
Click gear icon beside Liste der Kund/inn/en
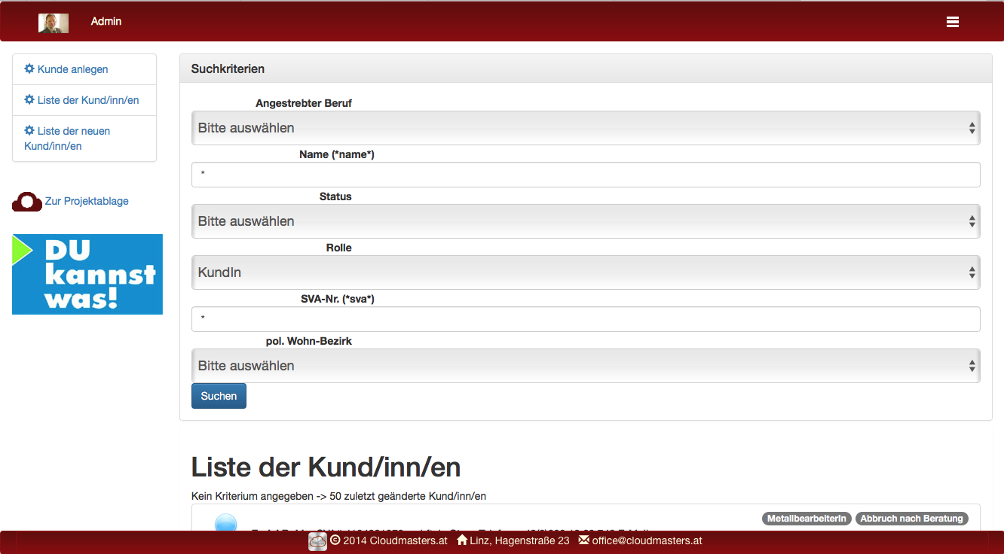[x=29, y=99]
